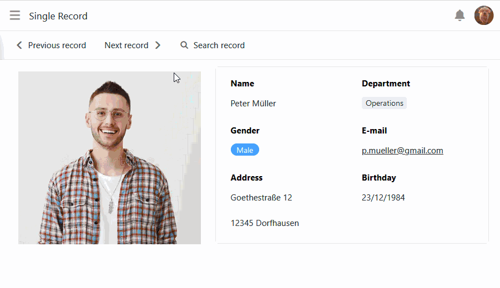
Task: Open the hamburger navigation menu
Action: pos(15,16)
